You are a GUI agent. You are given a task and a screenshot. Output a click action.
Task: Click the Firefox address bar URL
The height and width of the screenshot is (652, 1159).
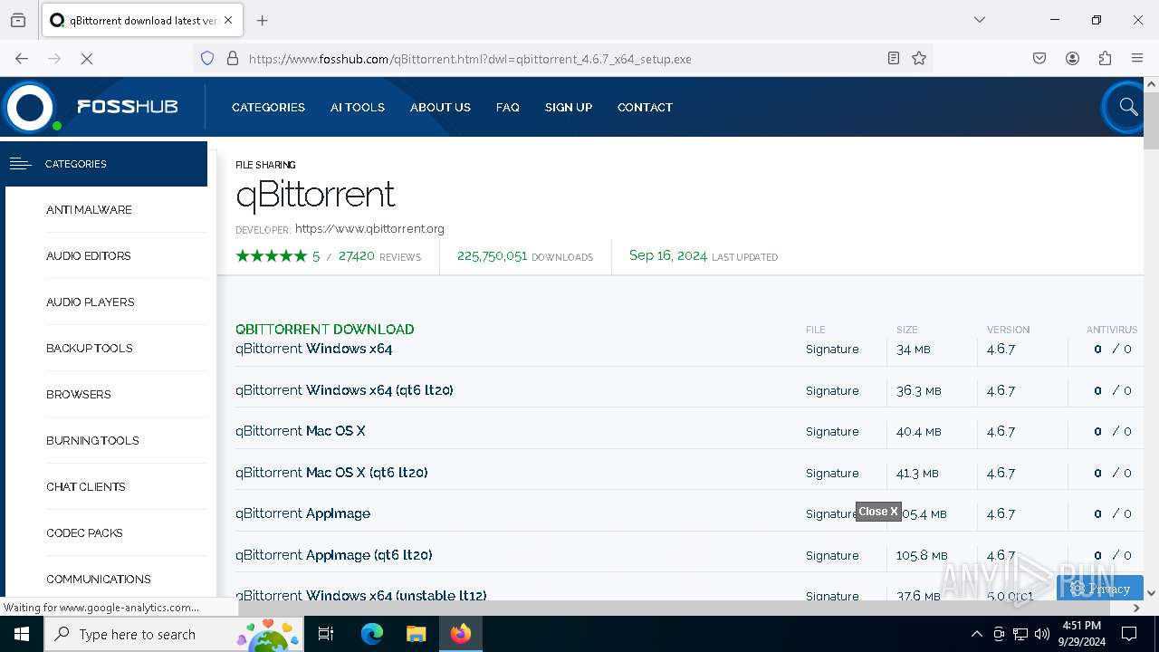(x=470, y=59)
